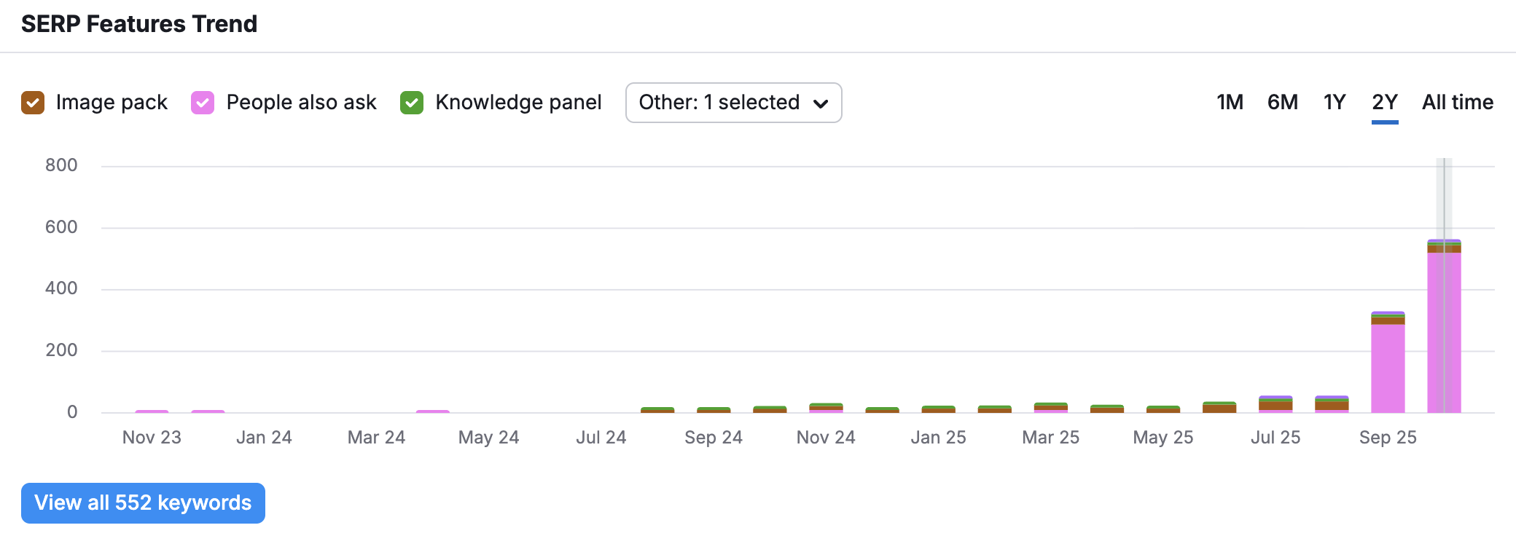Click the Image pack legend label
This screenshot has height=552, width=1516.
[x=112, y=103]
